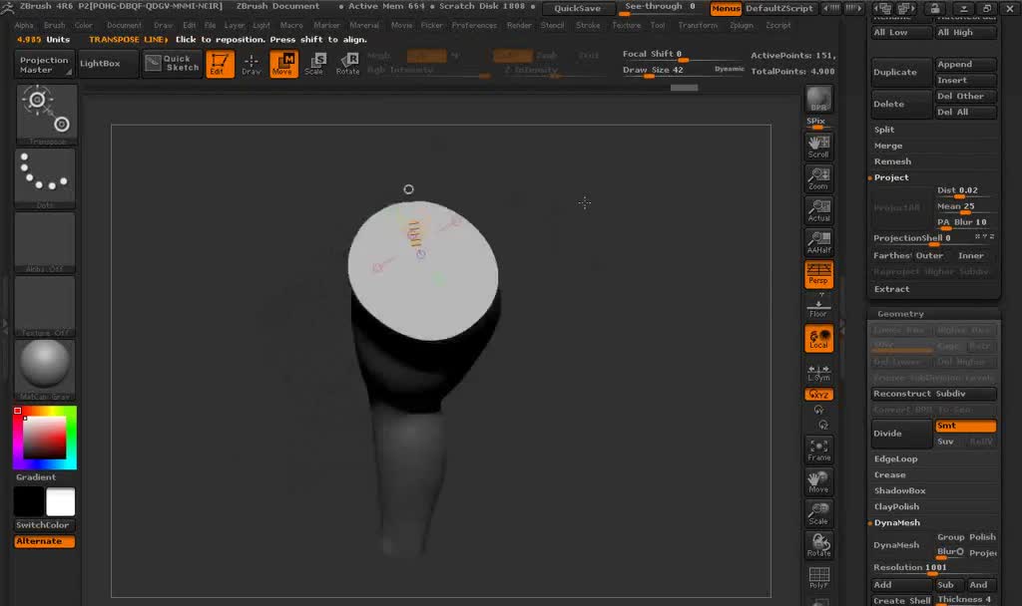Click the Zoom canvas icon
The width and height of the screenshot is (1022, 606).
818,179
